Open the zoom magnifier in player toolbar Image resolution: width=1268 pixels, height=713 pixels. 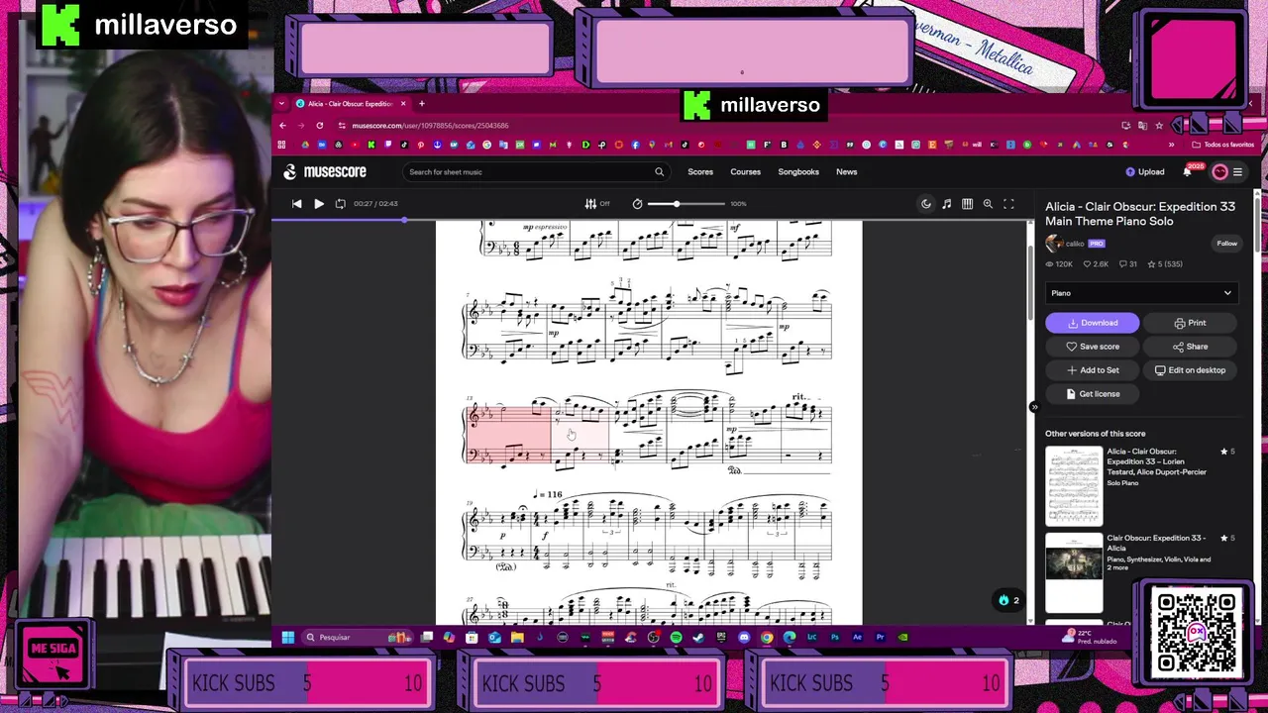tap(988, 203)
